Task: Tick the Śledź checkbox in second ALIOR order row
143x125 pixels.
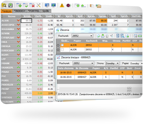Action: coord(62,49)
